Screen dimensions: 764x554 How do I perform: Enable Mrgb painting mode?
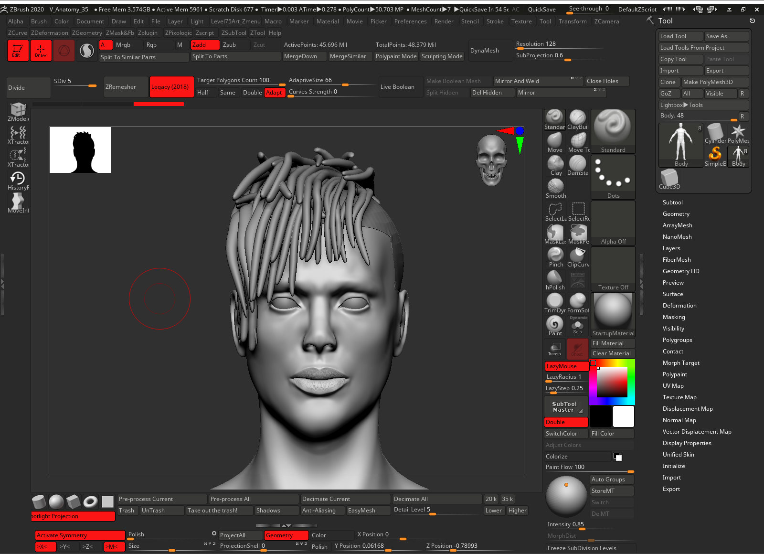click(x=128, y=45)
